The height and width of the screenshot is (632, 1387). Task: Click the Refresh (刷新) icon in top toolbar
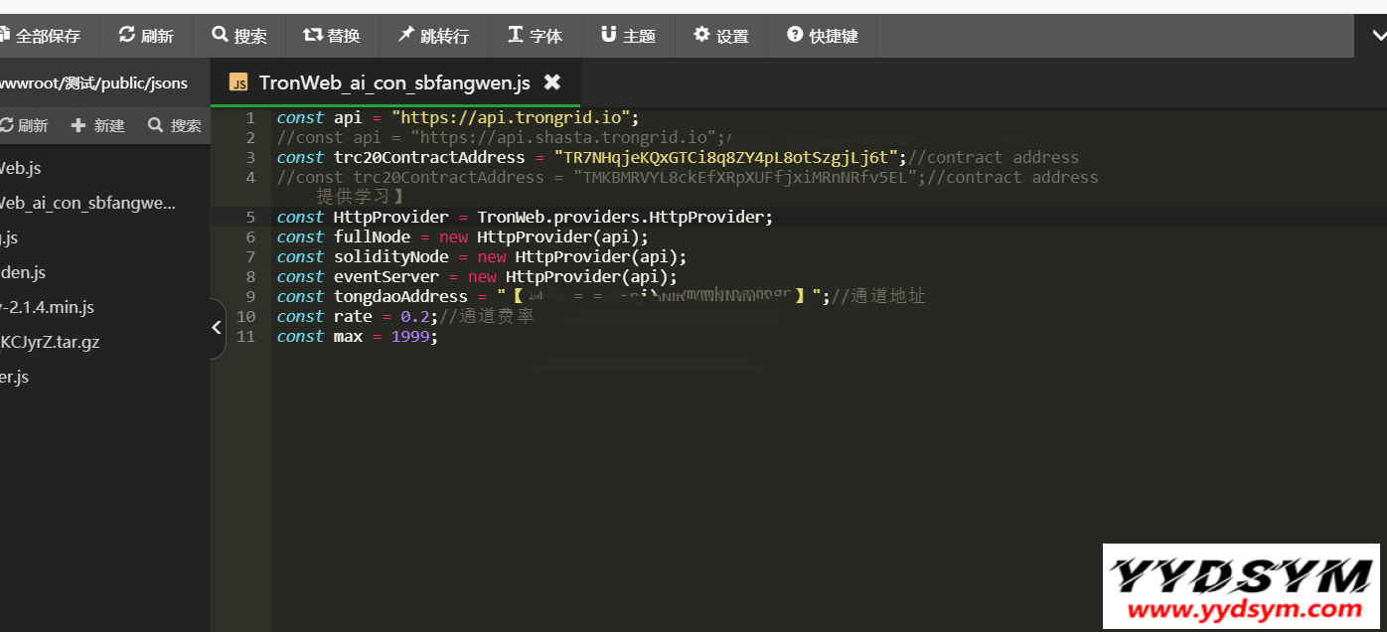pos(127,36)
